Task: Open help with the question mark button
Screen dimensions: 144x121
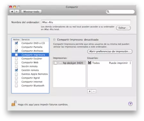Action: point(130,104)
